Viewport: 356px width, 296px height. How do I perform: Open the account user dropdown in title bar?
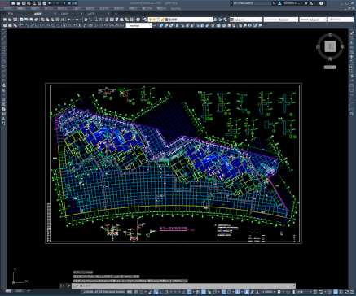[290, 3]
